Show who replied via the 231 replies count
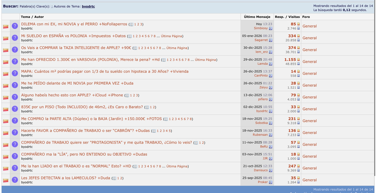Viewport: 376px width, 193px height. pyautogui.click(x=292, y=119)
